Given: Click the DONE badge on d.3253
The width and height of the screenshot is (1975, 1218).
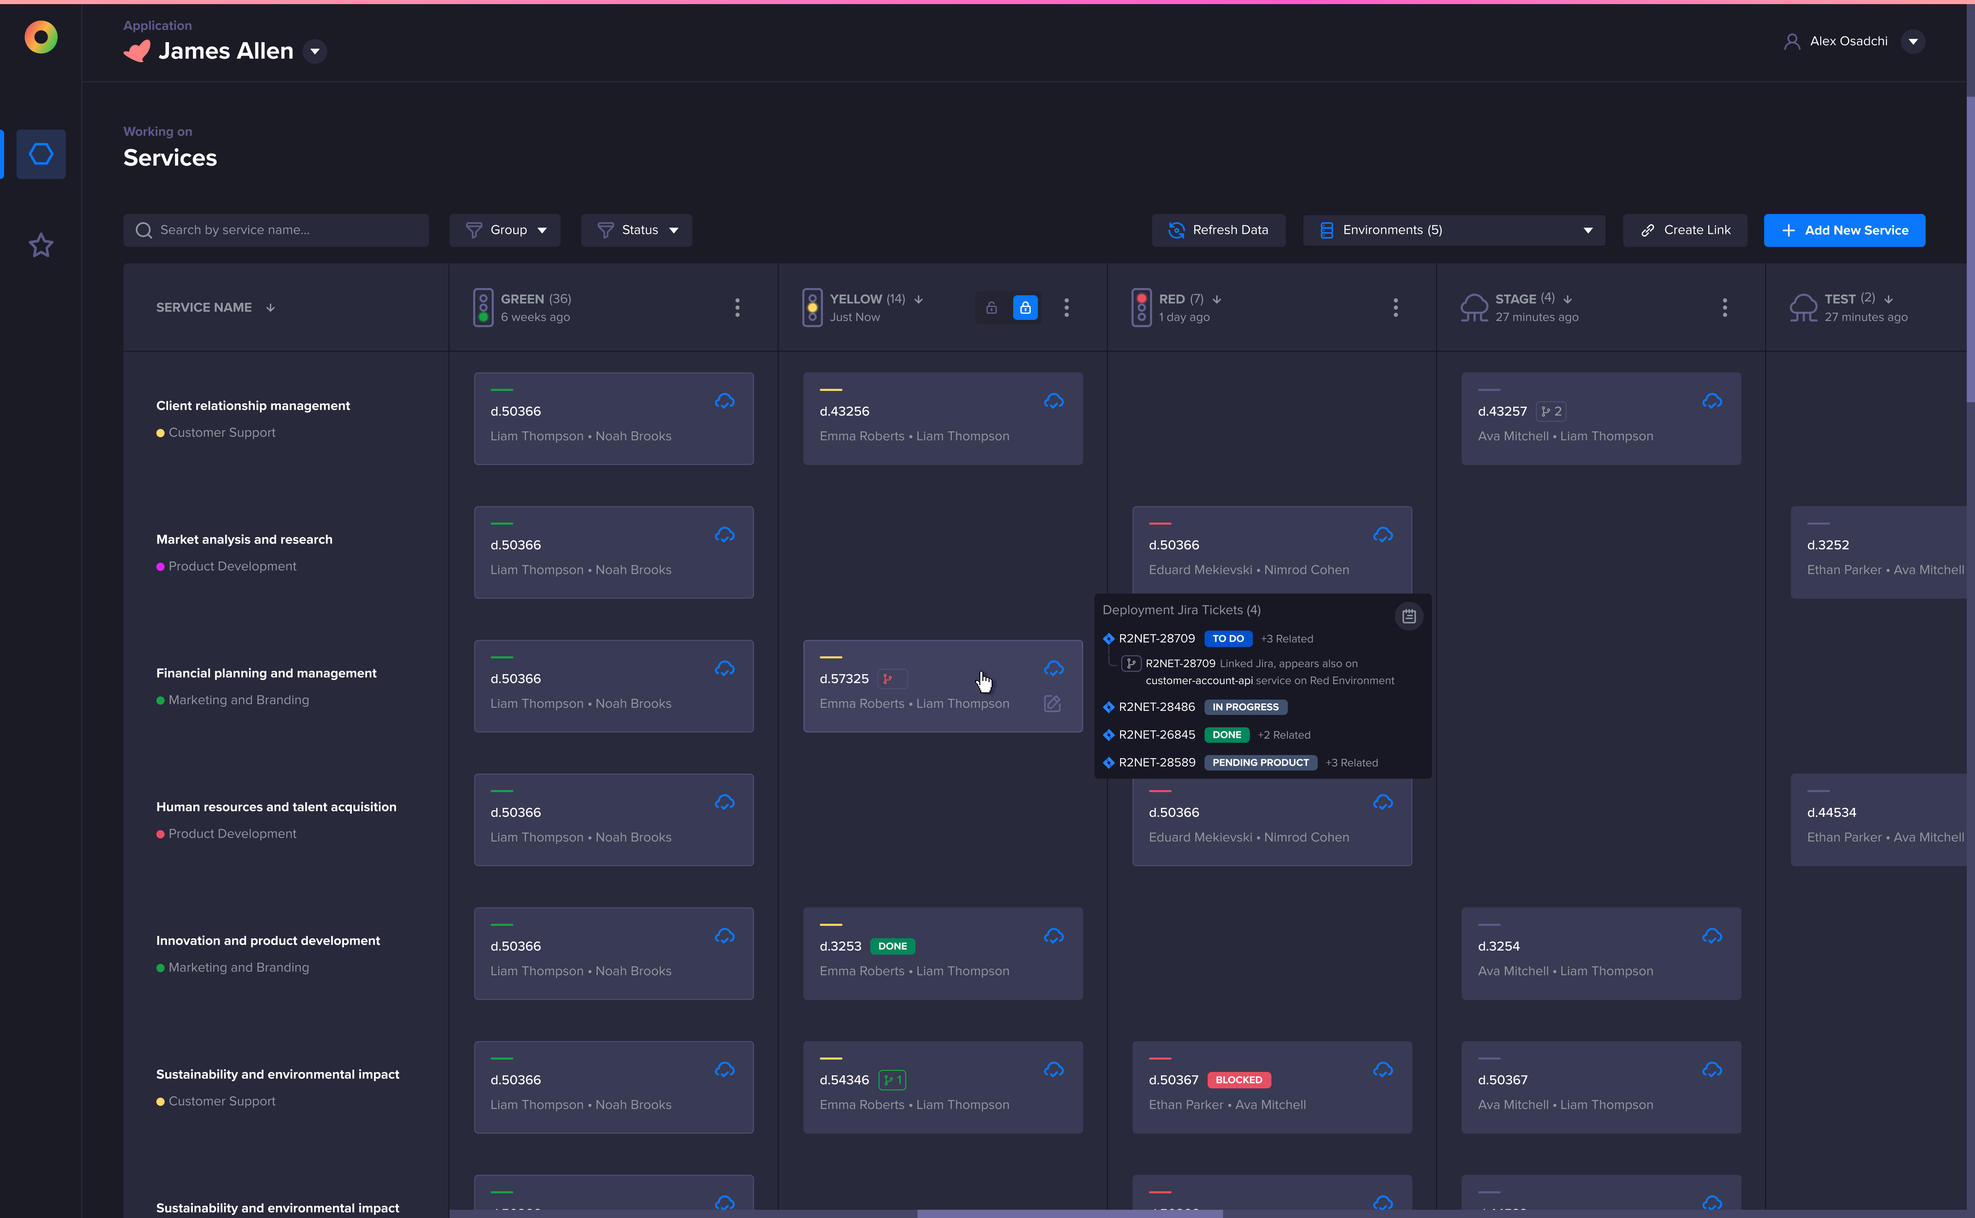Looking at the screenshot, I should [x=893, y=946].
